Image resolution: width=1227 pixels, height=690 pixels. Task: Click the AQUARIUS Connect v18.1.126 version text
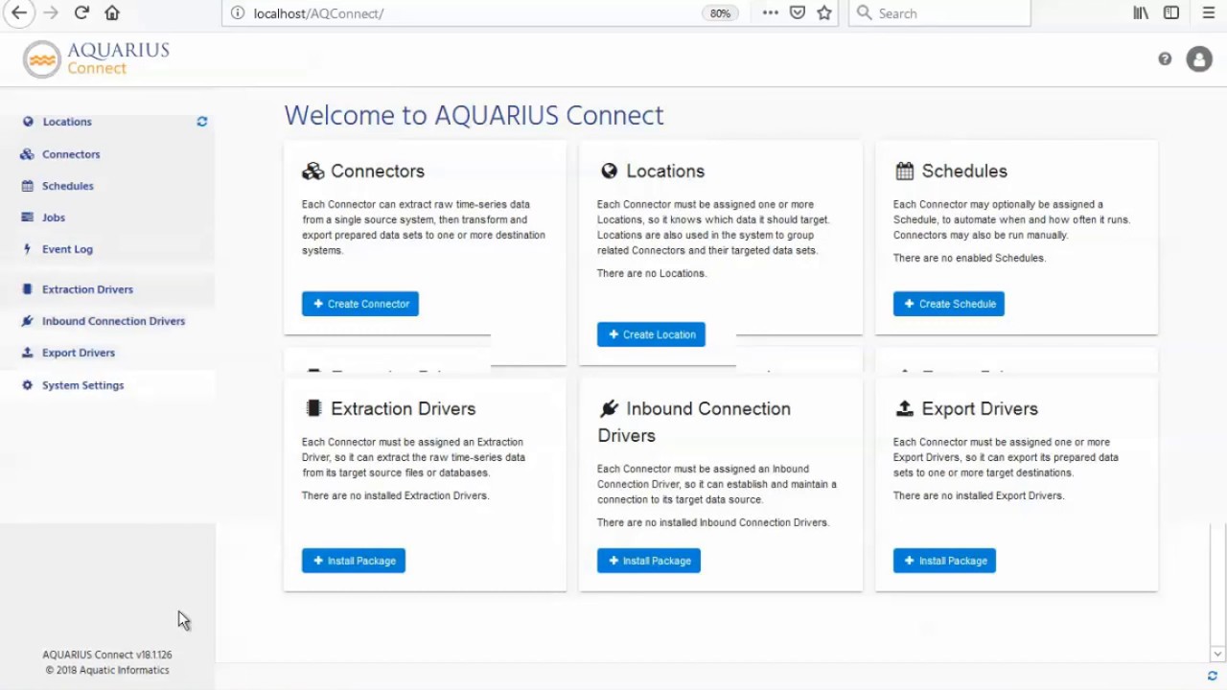pyautogui.click(x=107, y=655)
